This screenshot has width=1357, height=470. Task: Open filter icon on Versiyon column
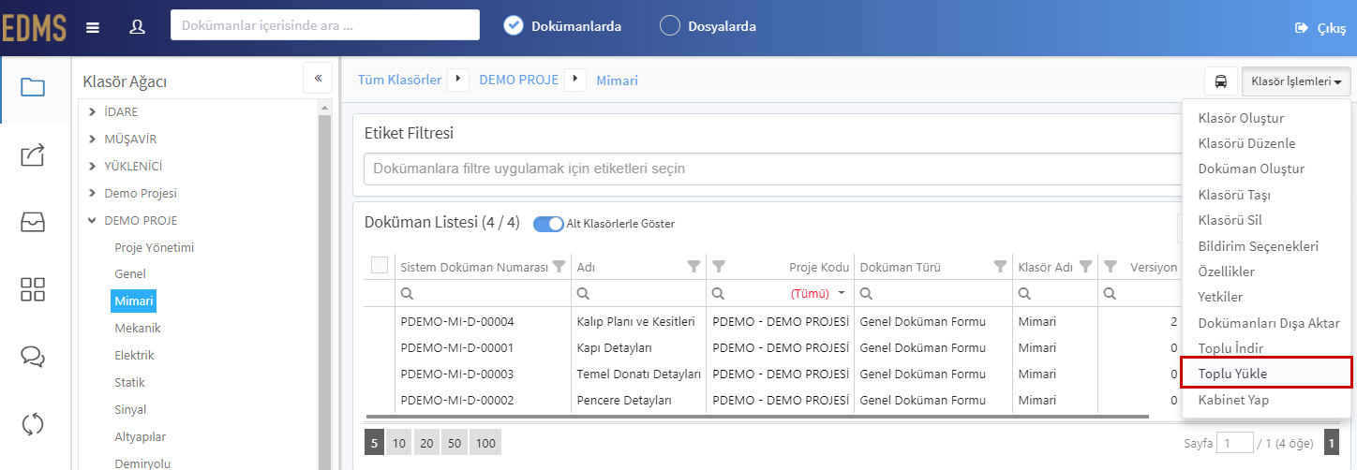click(1111, 267)
